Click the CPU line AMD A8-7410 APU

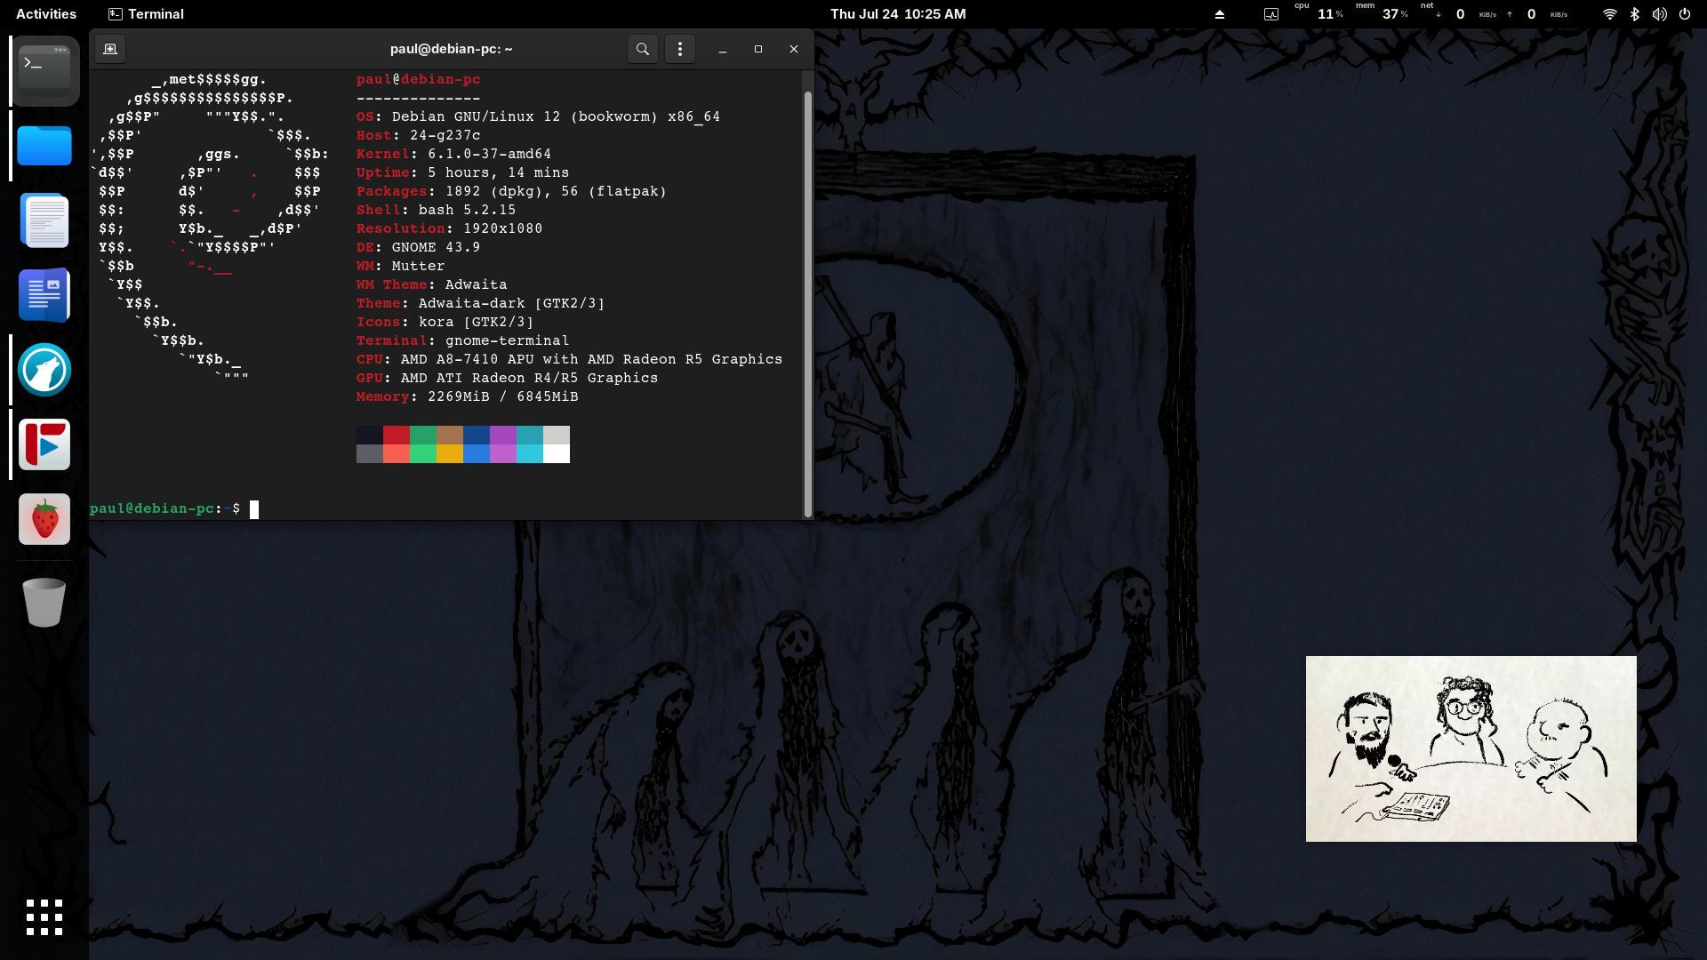pos(569,359)
